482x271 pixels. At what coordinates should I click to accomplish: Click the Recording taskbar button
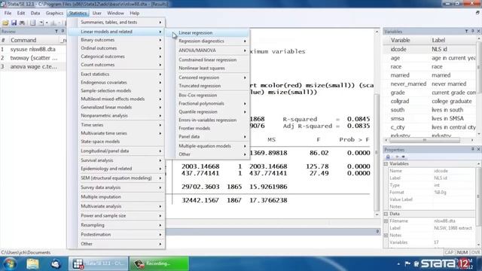(x=159, y=263)
